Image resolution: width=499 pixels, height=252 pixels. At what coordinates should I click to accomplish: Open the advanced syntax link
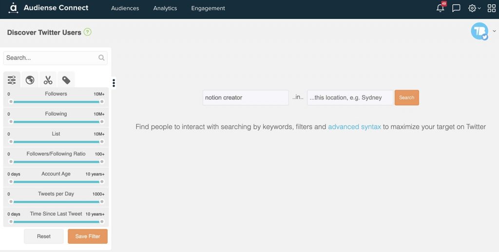pos(355,127)
